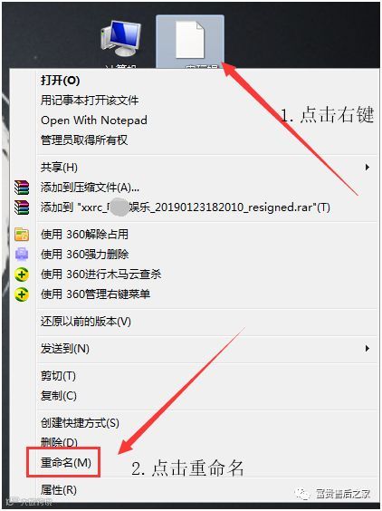Choose 还原以前的版本(V)
Viewport: 382px width, 511px height.
click(86, 322)
